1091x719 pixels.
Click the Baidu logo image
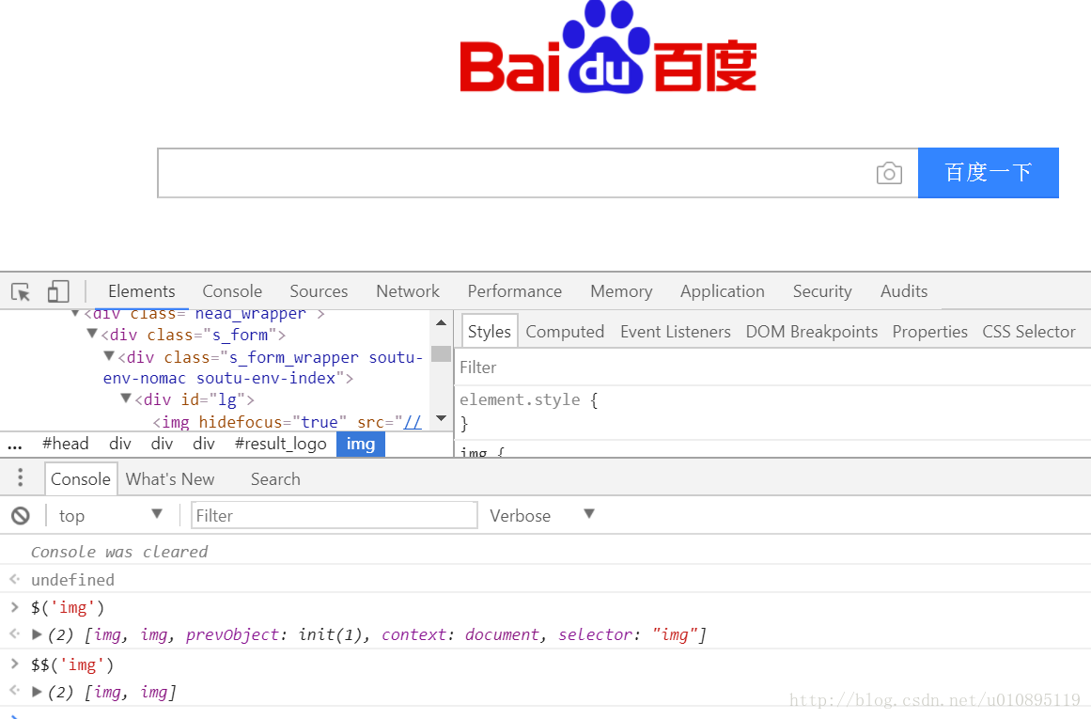pos(608,47)
